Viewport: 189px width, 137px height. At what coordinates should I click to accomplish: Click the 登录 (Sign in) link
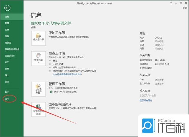point(185,8)
